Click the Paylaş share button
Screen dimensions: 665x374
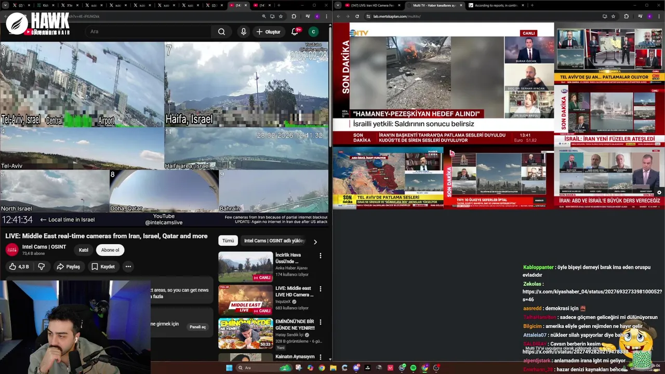[x=68, y=266]
